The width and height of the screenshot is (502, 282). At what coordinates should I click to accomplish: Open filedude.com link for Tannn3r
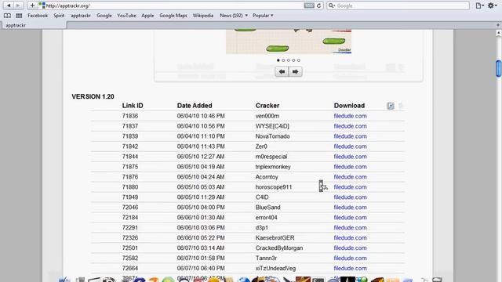(351, 258)
